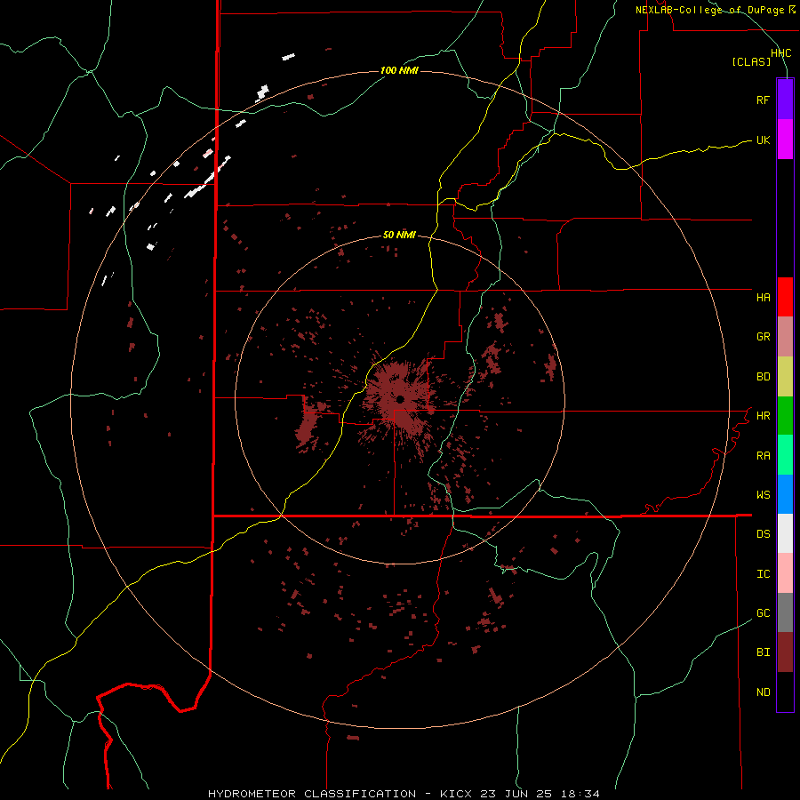Click the HA red legend swatch

[785, 297]
